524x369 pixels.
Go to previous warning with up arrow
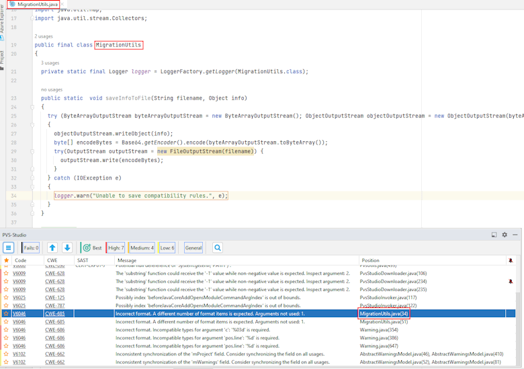tap(52, 248)
